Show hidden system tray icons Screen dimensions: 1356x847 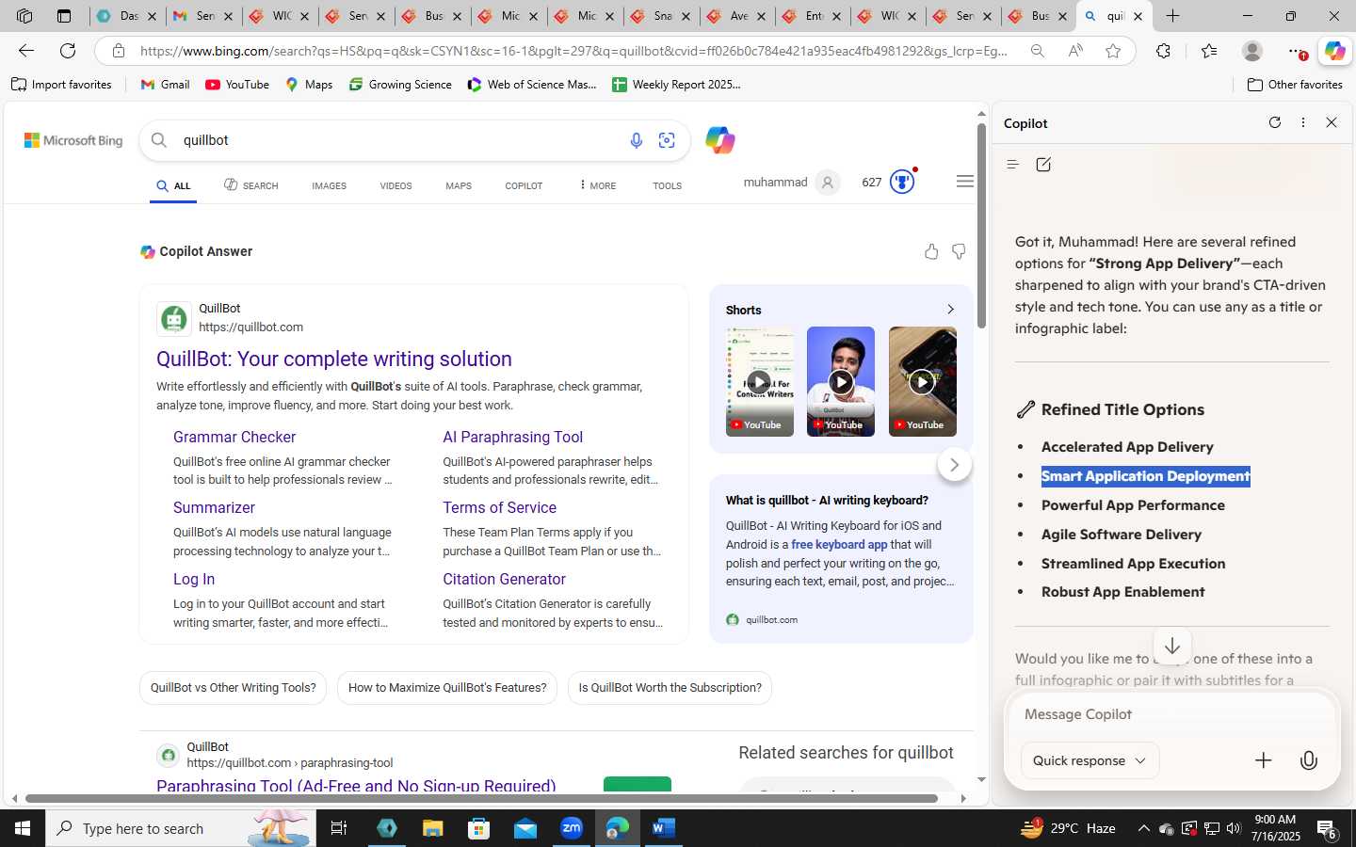[x=1143, y=829]
